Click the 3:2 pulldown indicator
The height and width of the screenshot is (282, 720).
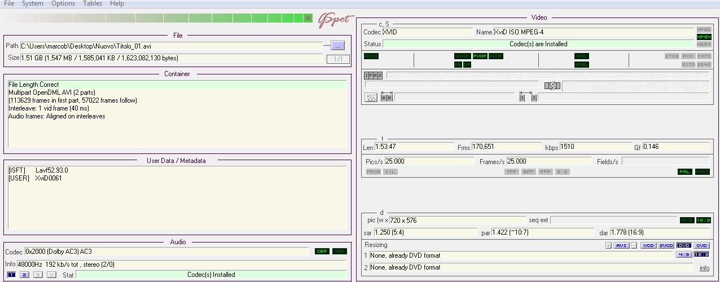click(562, 172)
